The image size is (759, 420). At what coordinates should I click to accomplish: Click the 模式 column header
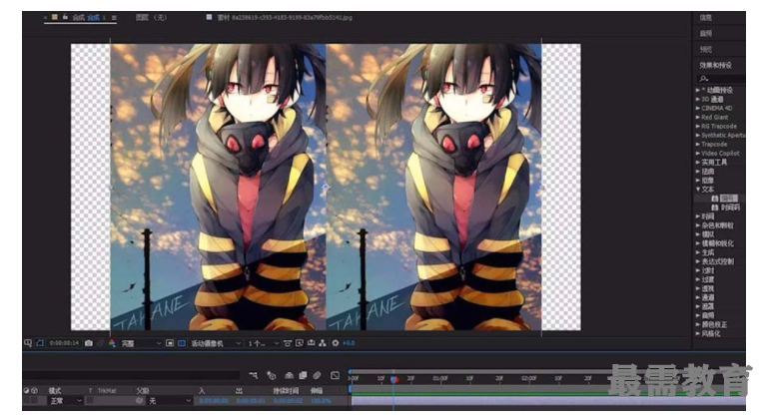(x=55, y=390)
